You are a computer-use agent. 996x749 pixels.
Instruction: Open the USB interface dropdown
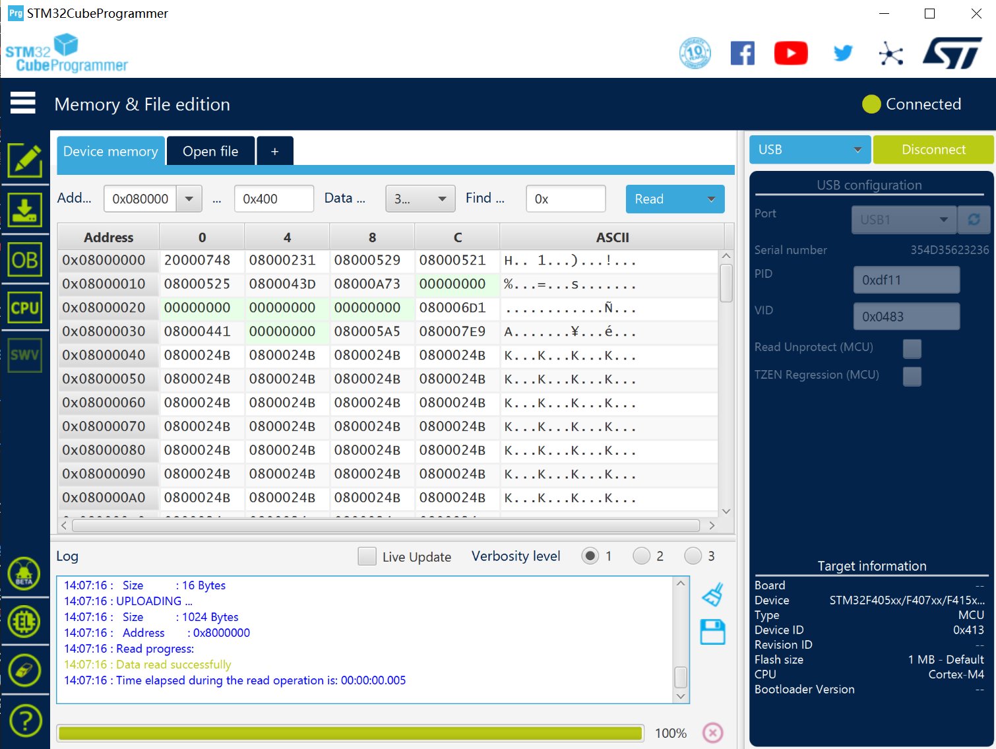point(810,150)
